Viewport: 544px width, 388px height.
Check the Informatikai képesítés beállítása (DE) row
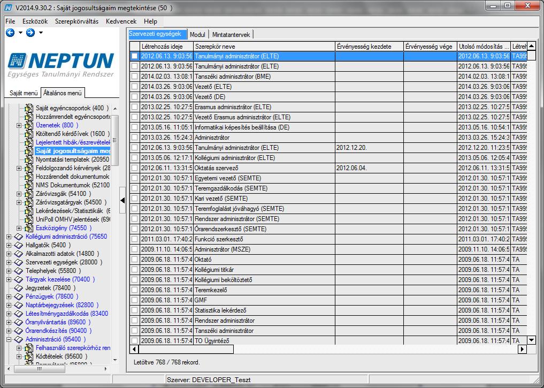(134, 127)
